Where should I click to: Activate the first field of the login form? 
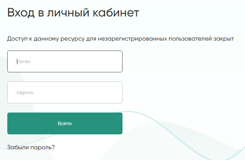65,61
